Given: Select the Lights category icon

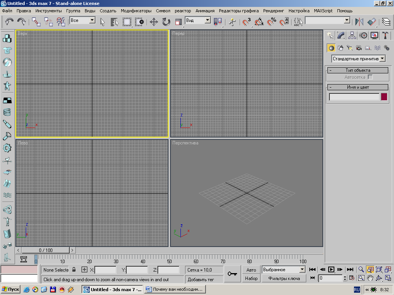Looking at the screenshot, I should pyautogui.click(x=350, y=48).
